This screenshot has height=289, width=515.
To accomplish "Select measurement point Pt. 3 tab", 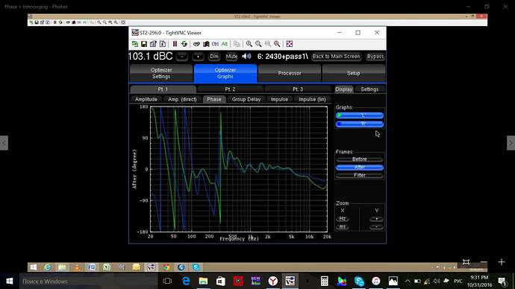I will [298, 89].
